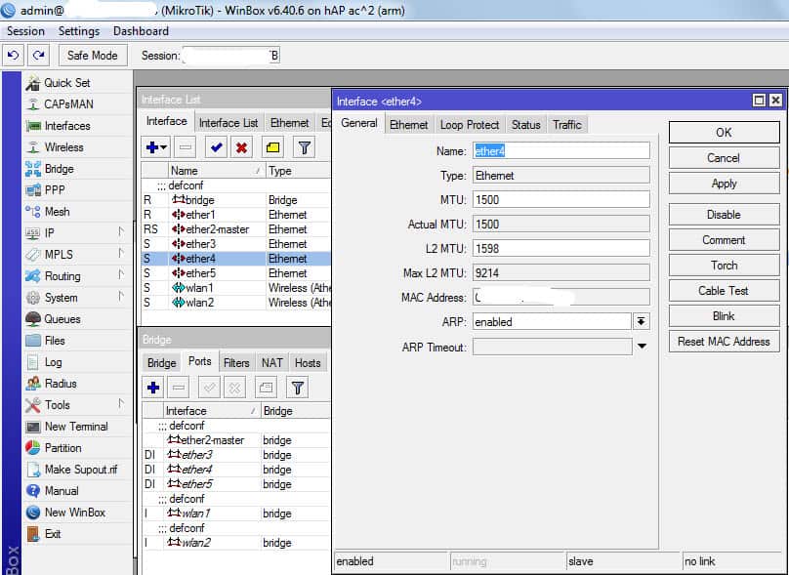Open the Hosts tab in Bridge window
Viewport: 789px width, 575px height.
tap(308, 363)
